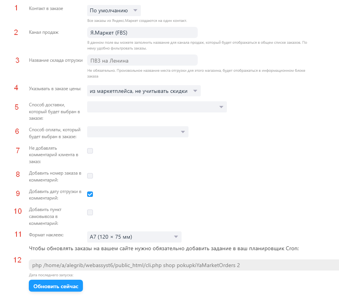The height and width of the screenshot is (297, 339).
Task: Expand the Указывать в заказе цены dropdown
Action: click(144, 91)
